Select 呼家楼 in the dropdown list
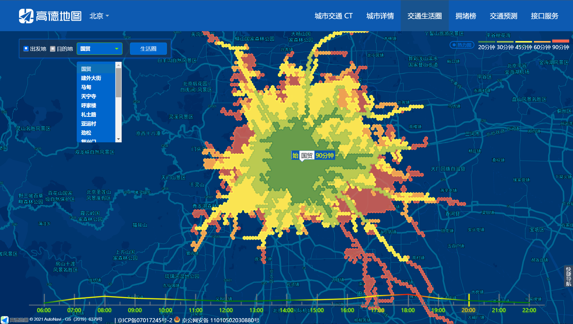This screenshot has height=324, width=573. 96,105
